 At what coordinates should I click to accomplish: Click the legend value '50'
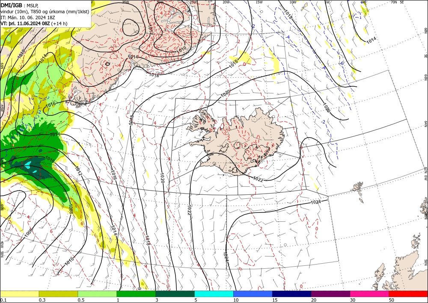(x=392, y=300)
